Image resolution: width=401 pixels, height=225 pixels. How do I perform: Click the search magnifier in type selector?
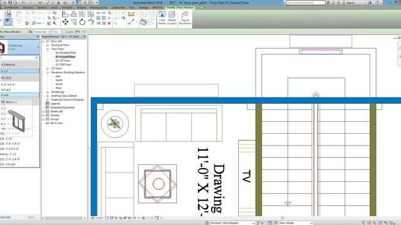point(36,57)
